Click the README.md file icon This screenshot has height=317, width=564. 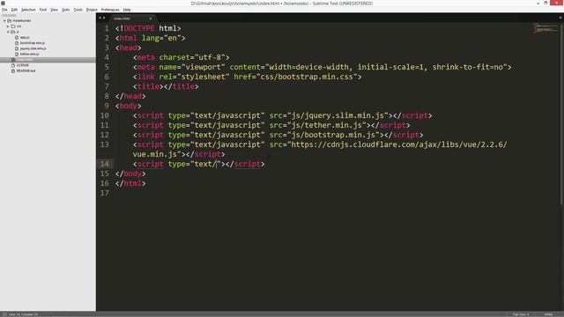pos(13,70)
